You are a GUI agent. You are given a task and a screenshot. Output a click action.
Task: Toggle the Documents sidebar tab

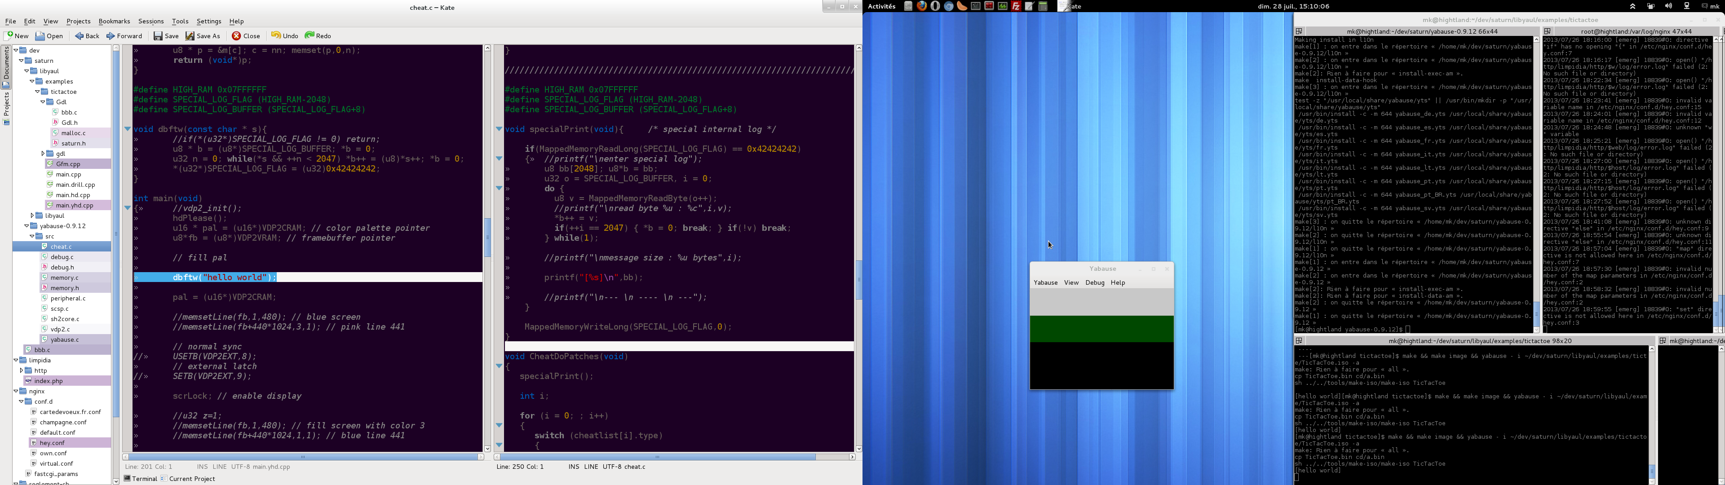(x=6, y=66)
